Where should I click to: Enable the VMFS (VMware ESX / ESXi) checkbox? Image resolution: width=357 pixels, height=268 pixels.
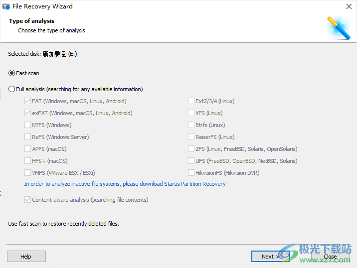point(28,173)
